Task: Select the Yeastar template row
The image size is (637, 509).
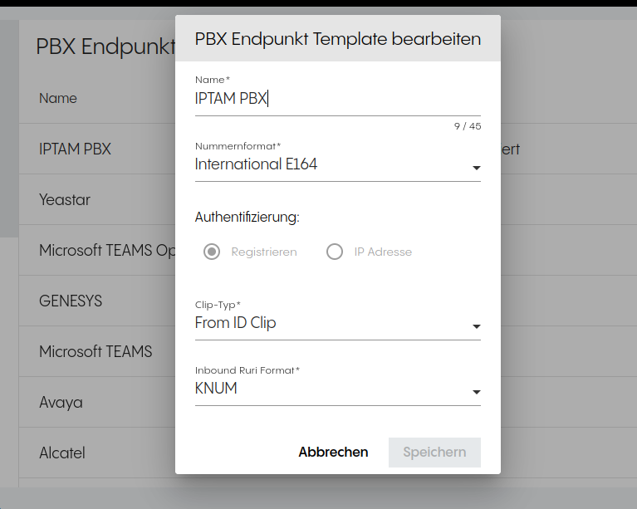Action: pyautogui.click(x=65, y=200)
